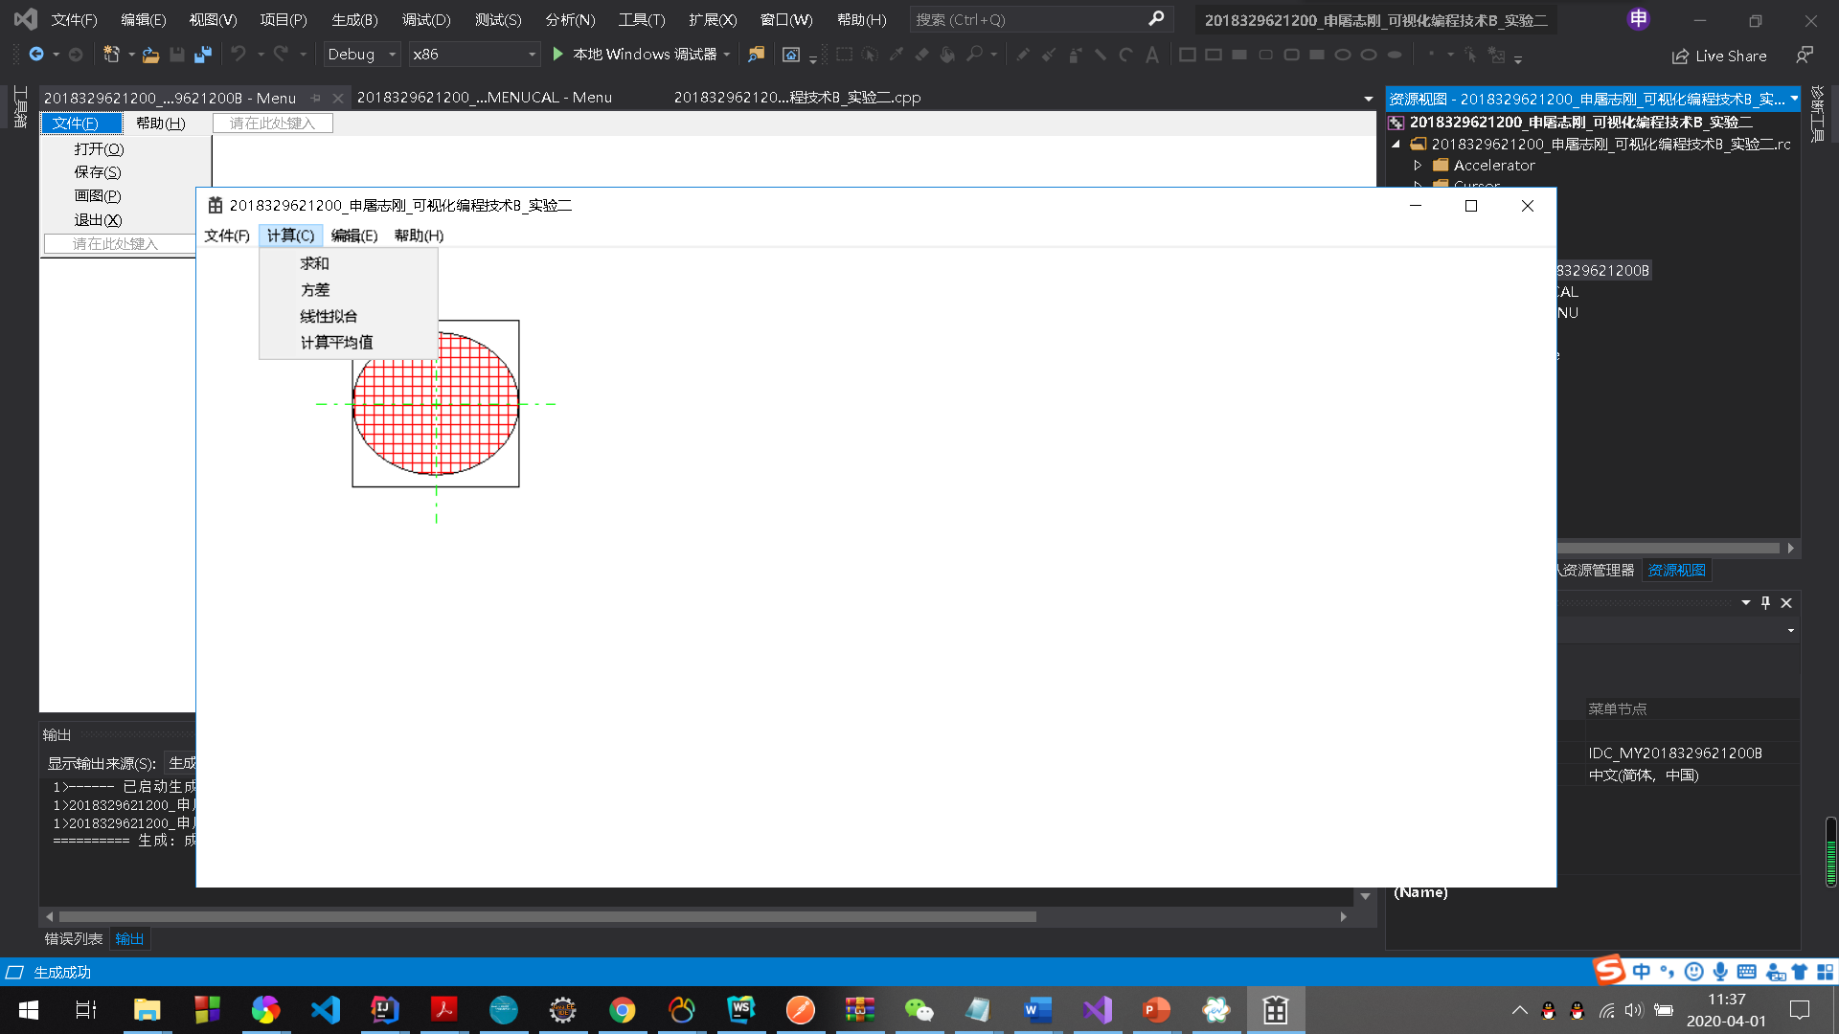This screenshot has width=1839, height=1034.
Task: Open the Send Feedback icon near Live Share
Action: click(1805, 56)
